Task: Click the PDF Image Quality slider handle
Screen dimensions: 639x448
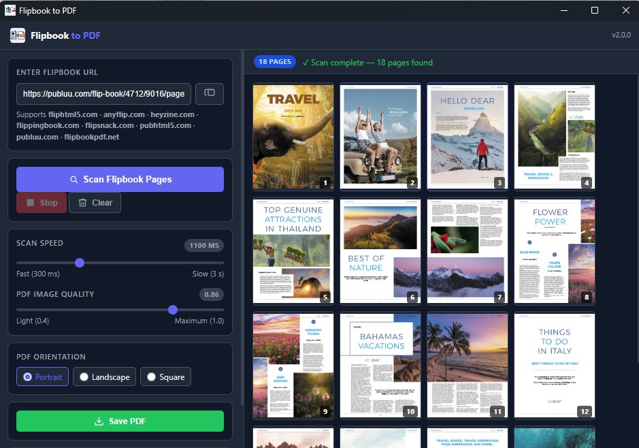Action: (x=173, y=310)
